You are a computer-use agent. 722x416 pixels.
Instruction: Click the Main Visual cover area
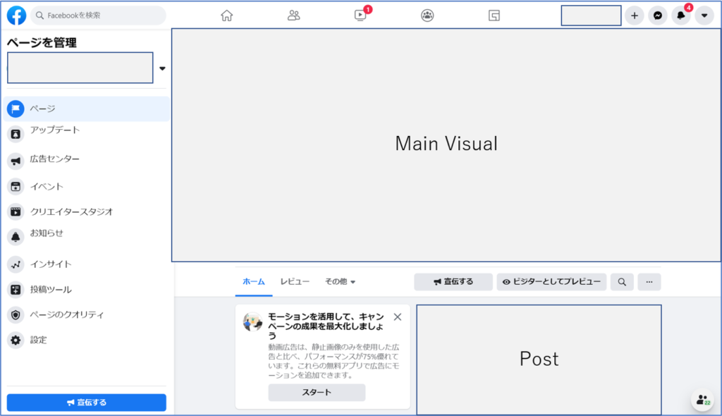coord(446,145)
